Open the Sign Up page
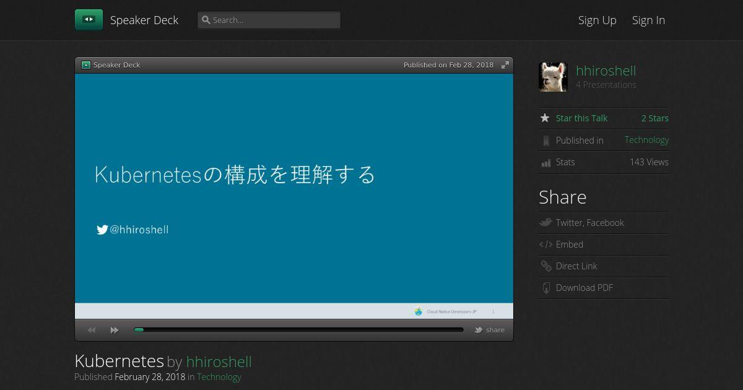This screenshot has width=743, height=390. (x=597, y=20)
